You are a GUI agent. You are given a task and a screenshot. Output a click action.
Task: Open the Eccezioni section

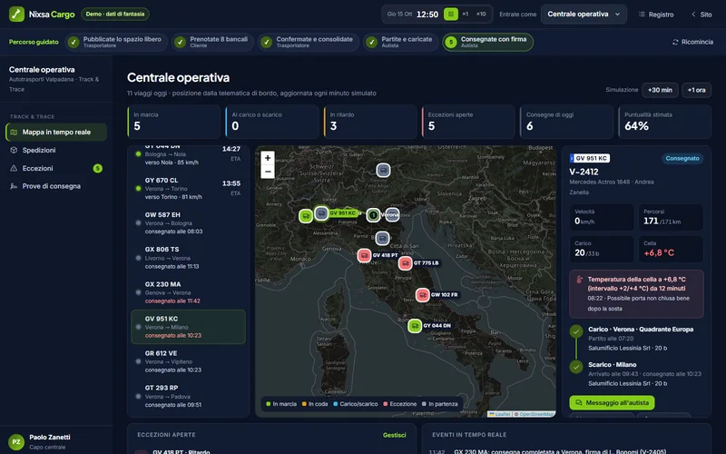click(x=56, y=168)
